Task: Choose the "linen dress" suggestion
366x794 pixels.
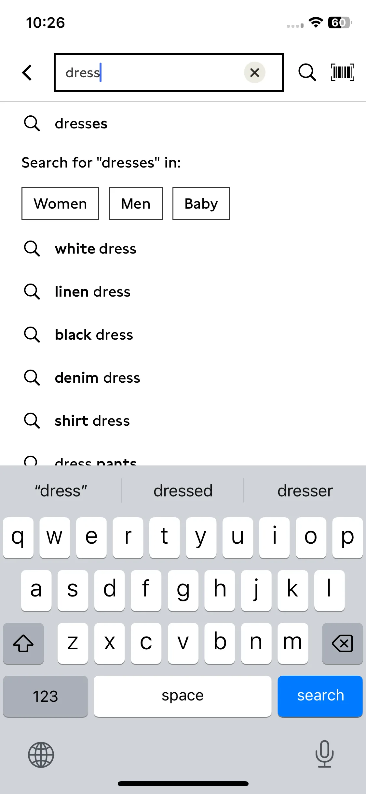Action: pos(183,292)
